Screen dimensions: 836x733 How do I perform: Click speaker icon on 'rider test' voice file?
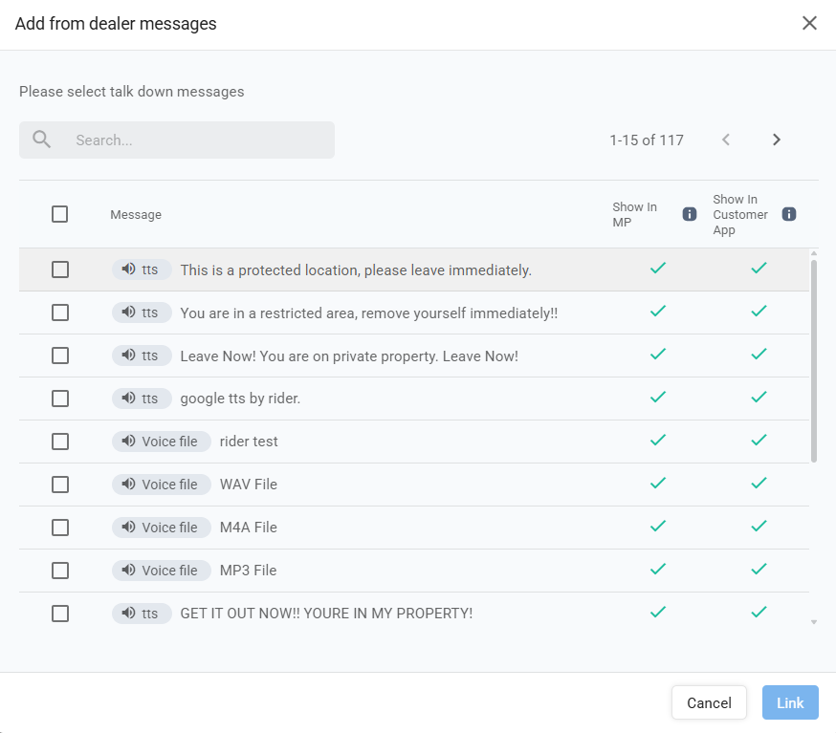(128, 442)
